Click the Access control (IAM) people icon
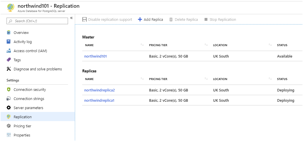The width and height of the screenshot is (303, 141). [9, 51]
